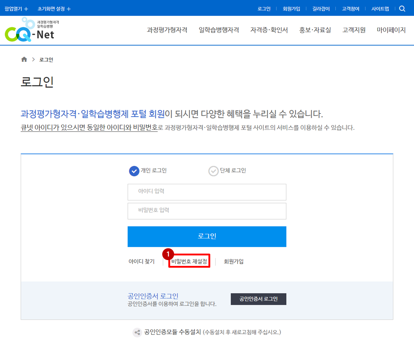Open the 팝업열기 plus expander
The width and height of the screenshot is (414, 345).
coord(16,9)
